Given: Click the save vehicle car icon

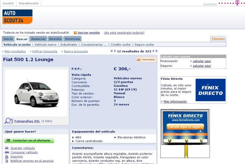Looking at the screenshot, I should click(7, 148).
